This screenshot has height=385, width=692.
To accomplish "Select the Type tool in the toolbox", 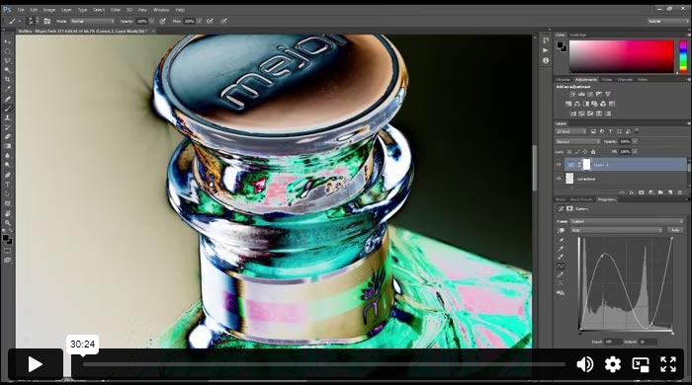I will click(x=8, y=185).
